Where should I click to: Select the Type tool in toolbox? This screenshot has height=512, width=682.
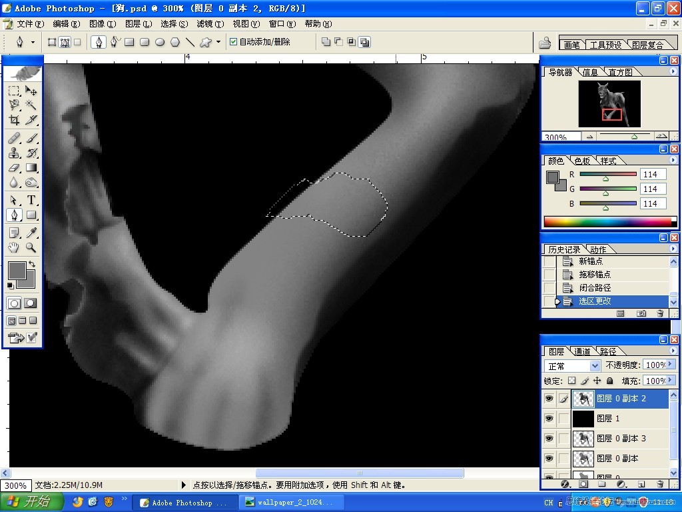(x=31, y=200)
